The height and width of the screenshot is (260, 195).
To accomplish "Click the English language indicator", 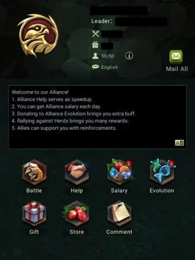I will point(109,67).
